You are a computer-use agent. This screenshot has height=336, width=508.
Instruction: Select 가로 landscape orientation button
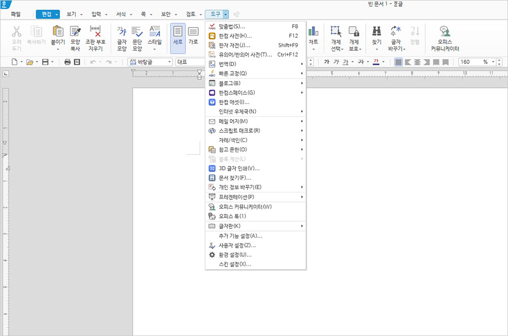pyautogui.click(x=193, y=38)
